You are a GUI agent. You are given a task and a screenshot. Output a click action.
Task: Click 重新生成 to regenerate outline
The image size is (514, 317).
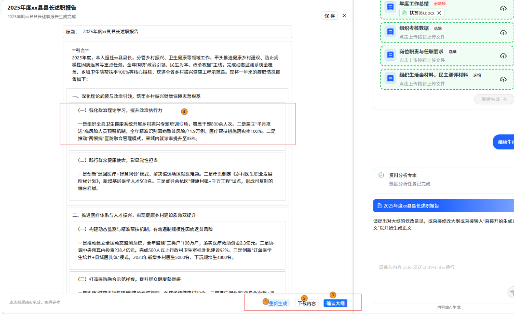[x=278, y=304]
